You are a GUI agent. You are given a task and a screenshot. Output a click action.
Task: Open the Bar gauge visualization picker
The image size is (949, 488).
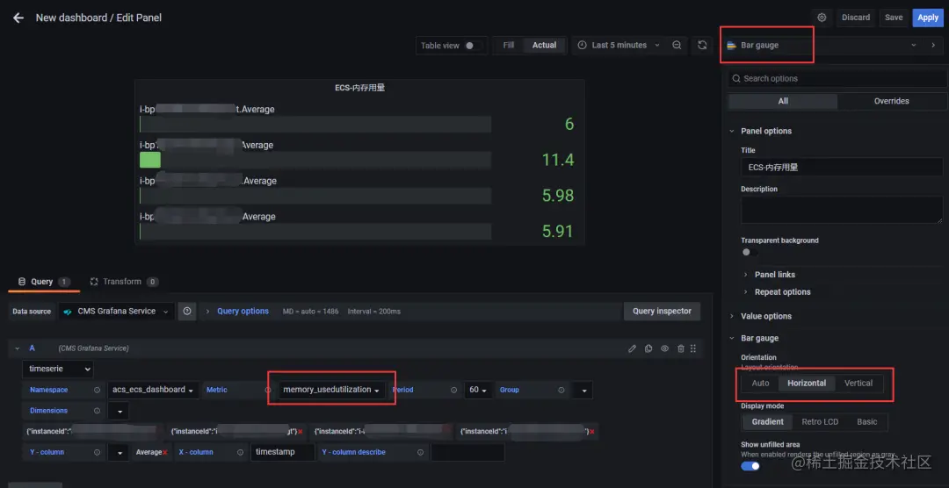point(823,46)
